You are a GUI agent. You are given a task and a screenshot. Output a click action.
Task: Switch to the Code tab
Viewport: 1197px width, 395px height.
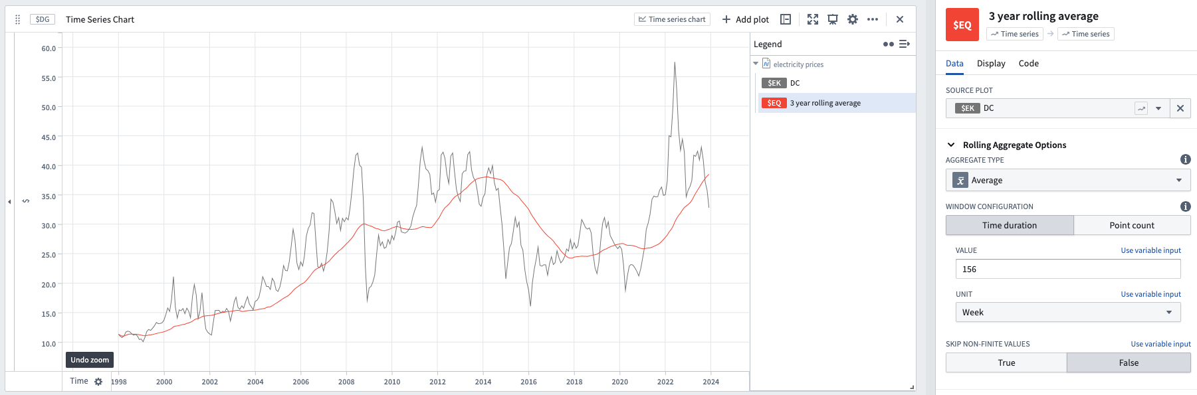click(x=1029, y=63)
